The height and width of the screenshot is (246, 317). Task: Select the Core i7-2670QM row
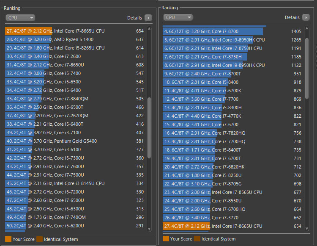coord(75,116)
